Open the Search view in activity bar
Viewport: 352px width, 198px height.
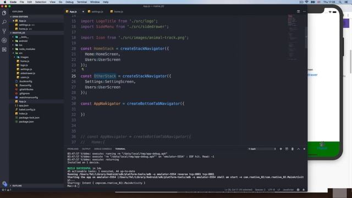pos(4,22)
